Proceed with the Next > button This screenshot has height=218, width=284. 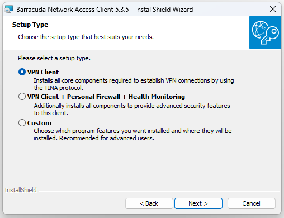click(198, 203)
